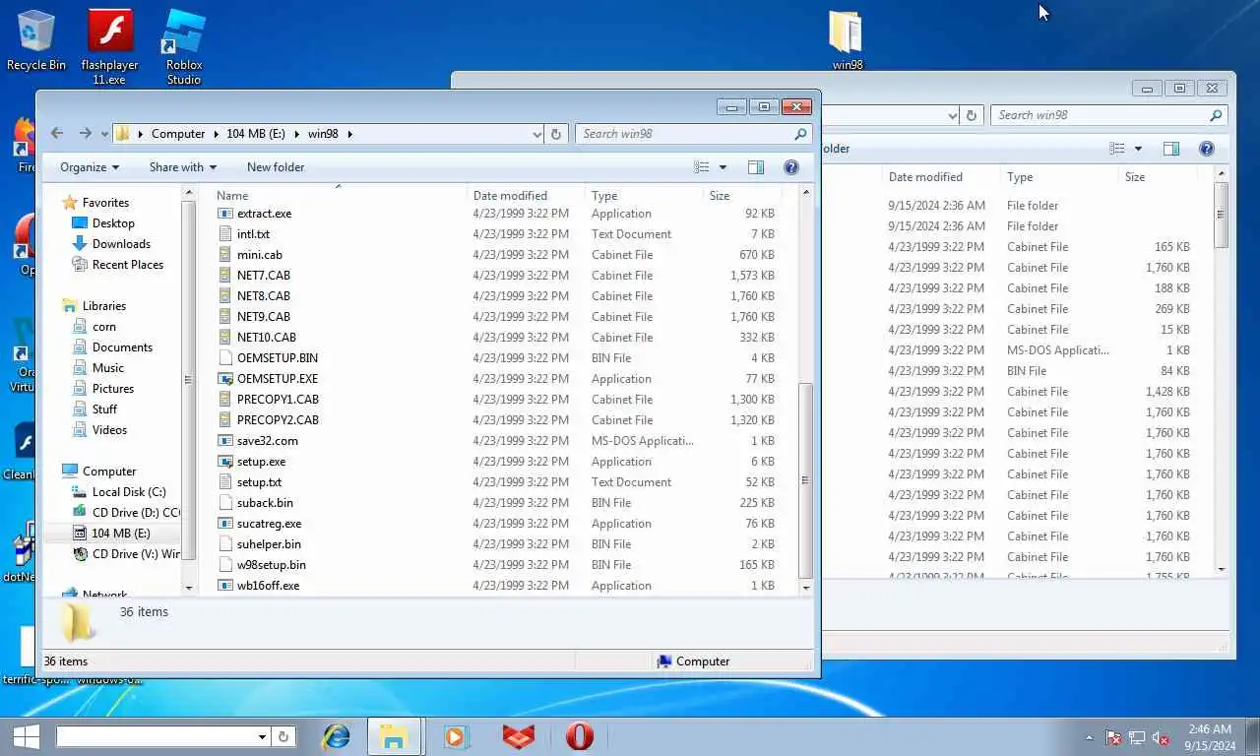Select sucatreg.exe file icon

pos(224,524)
